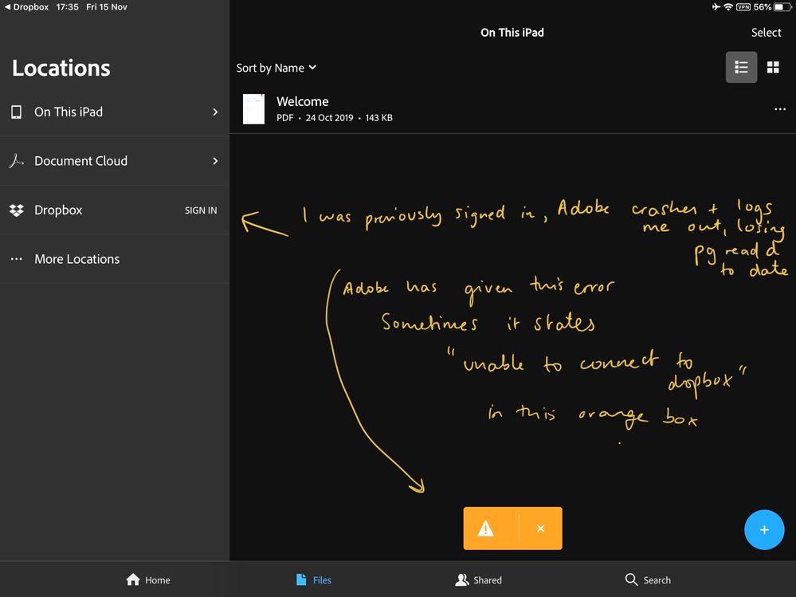The width and height of the screenshot is (796, 597).
Task: Tap the Dropbox logo icon
Action: tap(16, 210)
